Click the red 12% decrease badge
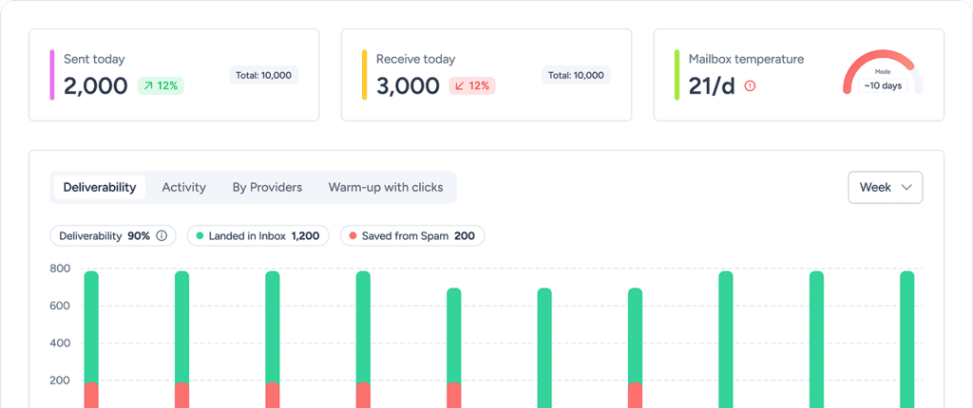Viewport: 973px width, 408px height. (x=472, y=85)
